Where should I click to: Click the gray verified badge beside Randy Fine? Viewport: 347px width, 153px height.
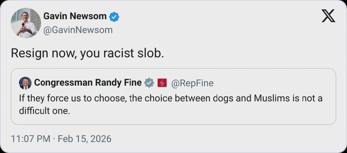pos(149,83)
